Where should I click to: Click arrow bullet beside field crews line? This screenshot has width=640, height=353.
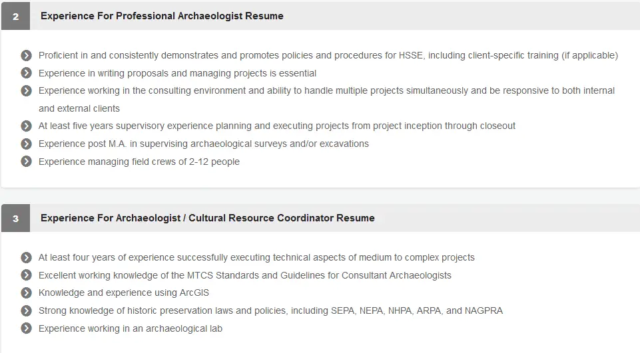pyautogui.click(x=27, y=162)
